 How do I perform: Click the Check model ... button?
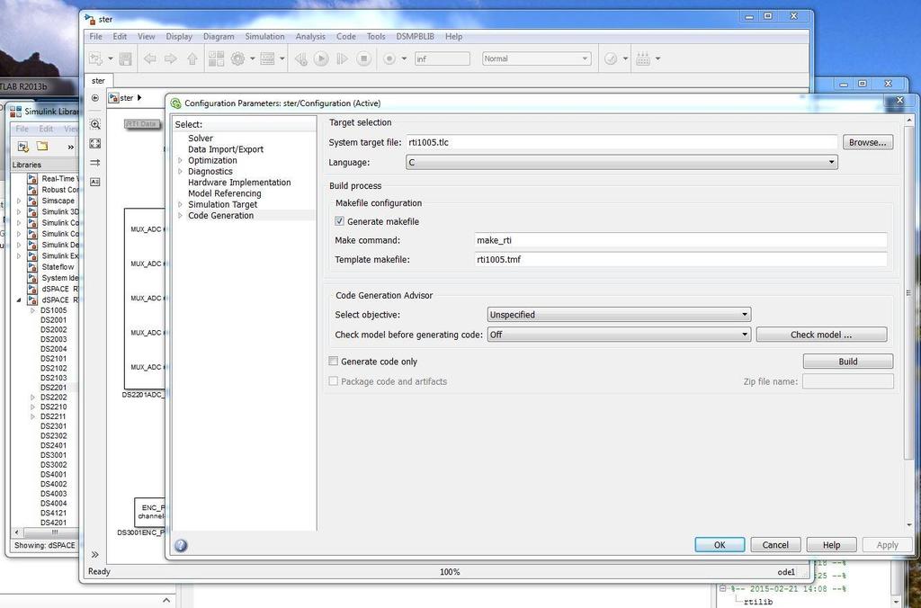821,335
